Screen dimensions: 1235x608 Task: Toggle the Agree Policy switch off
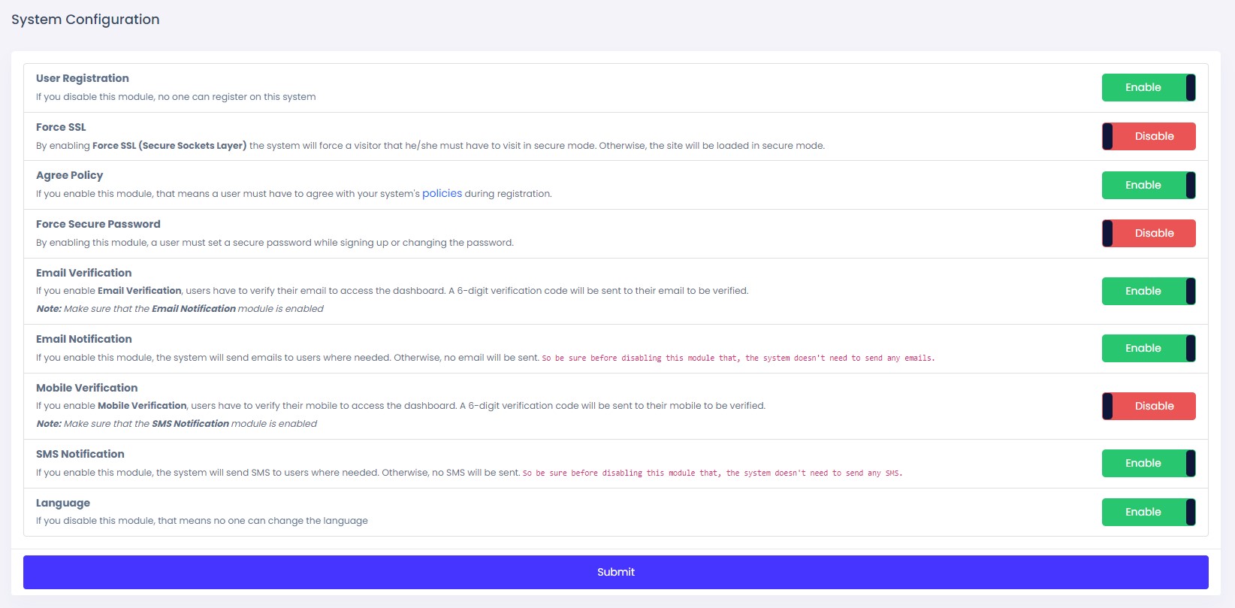coord(1148,186)
